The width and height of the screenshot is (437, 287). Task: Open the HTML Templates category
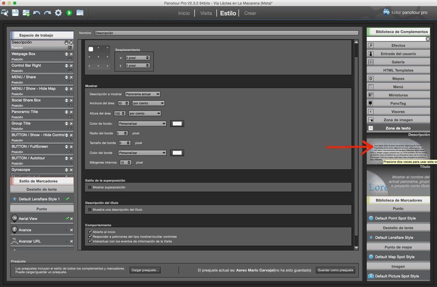398,70
